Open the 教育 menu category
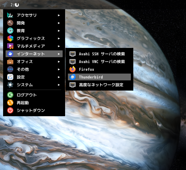The width and height of the screenshot is (186, 170). coord(34,31)
